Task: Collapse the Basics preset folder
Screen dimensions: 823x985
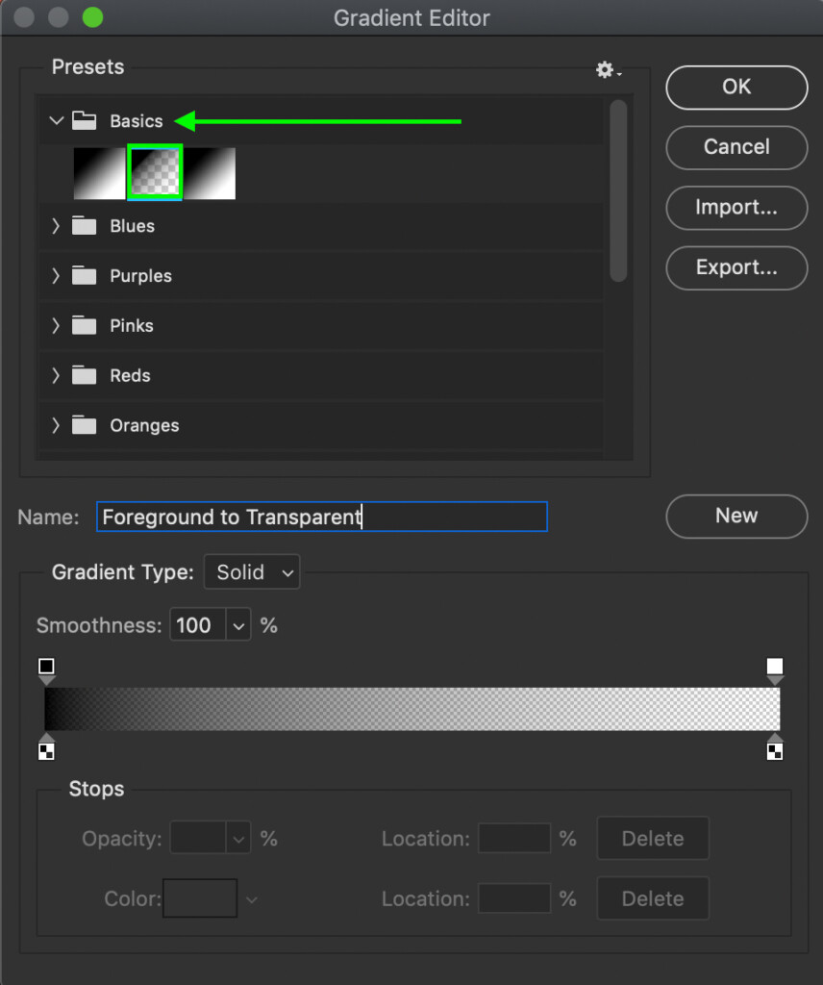Action: [57, 121]
